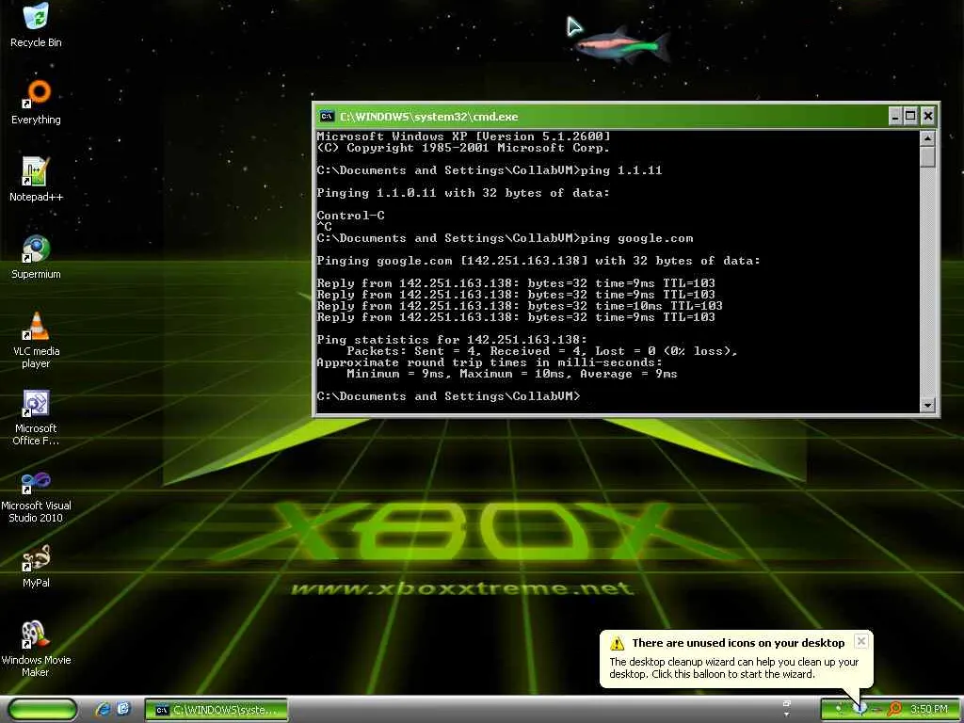
Task: Click the 3:50 PM taskbar clock
Action: (929, 710)
